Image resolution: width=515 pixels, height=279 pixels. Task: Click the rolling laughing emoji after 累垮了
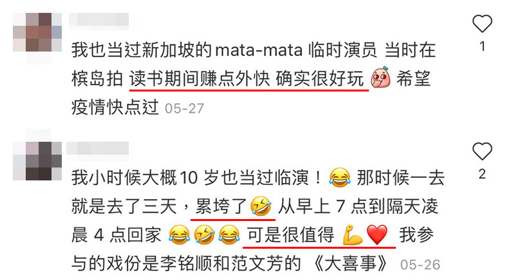tap(261, 206)
